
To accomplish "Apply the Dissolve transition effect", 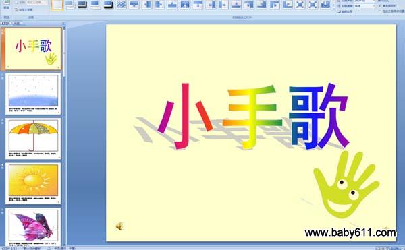I will click(121, 5).
